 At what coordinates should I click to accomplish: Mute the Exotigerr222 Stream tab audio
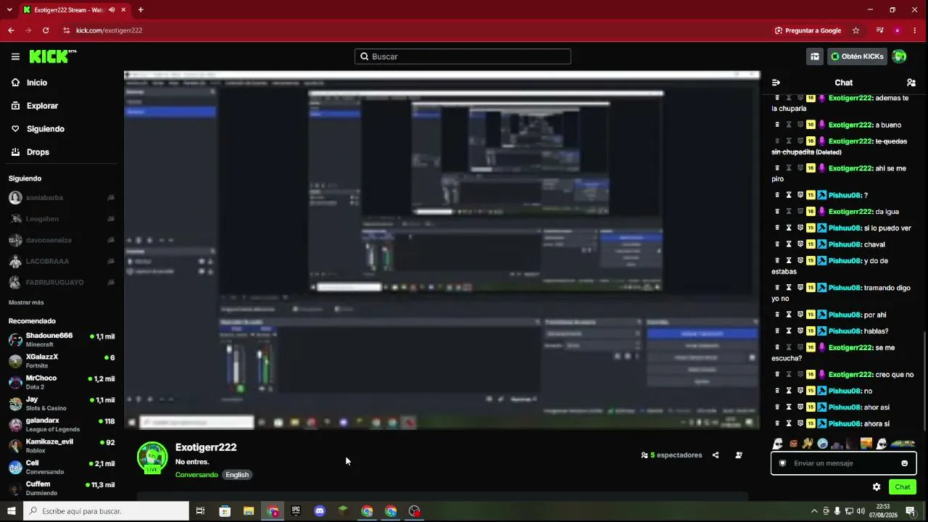pos(112,10)
